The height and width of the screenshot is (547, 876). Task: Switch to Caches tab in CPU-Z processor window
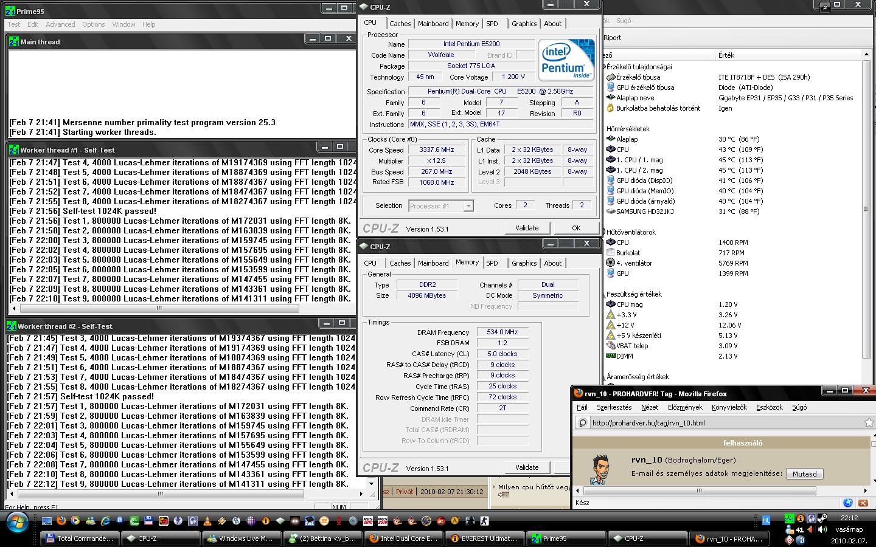tap(400, 24)
